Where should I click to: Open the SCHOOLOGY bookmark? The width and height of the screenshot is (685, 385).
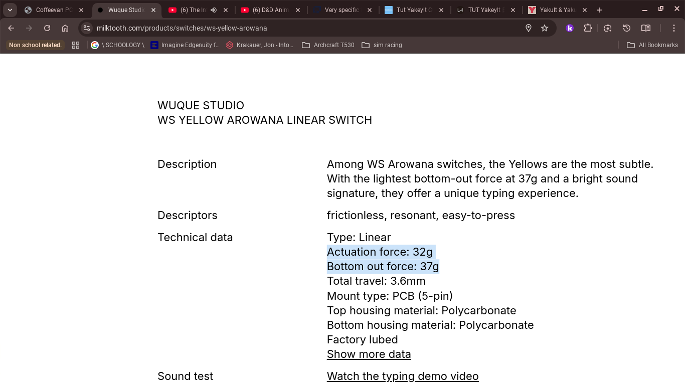coord(117,45)
